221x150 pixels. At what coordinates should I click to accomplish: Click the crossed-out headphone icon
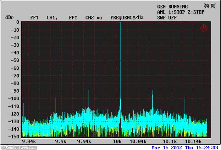click(207, 6)
